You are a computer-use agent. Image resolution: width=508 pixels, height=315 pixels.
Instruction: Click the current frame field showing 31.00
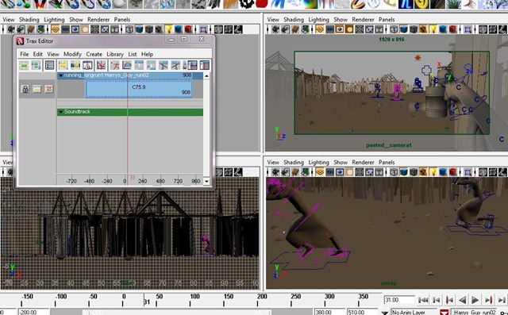[399, 300]
